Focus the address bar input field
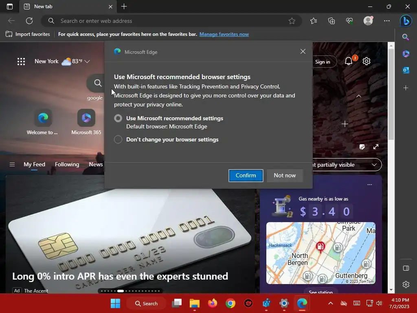The image size is (417, 313). [171, 21]
